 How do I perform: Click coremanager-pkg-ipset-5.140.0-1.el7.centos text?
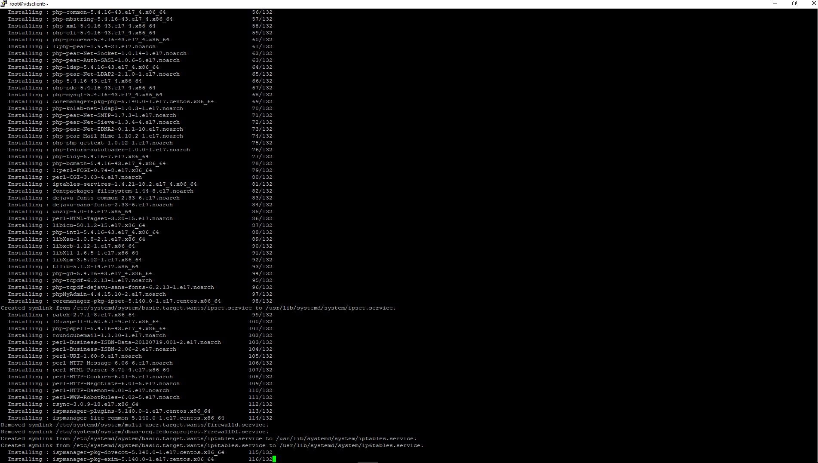pos(137,301)
